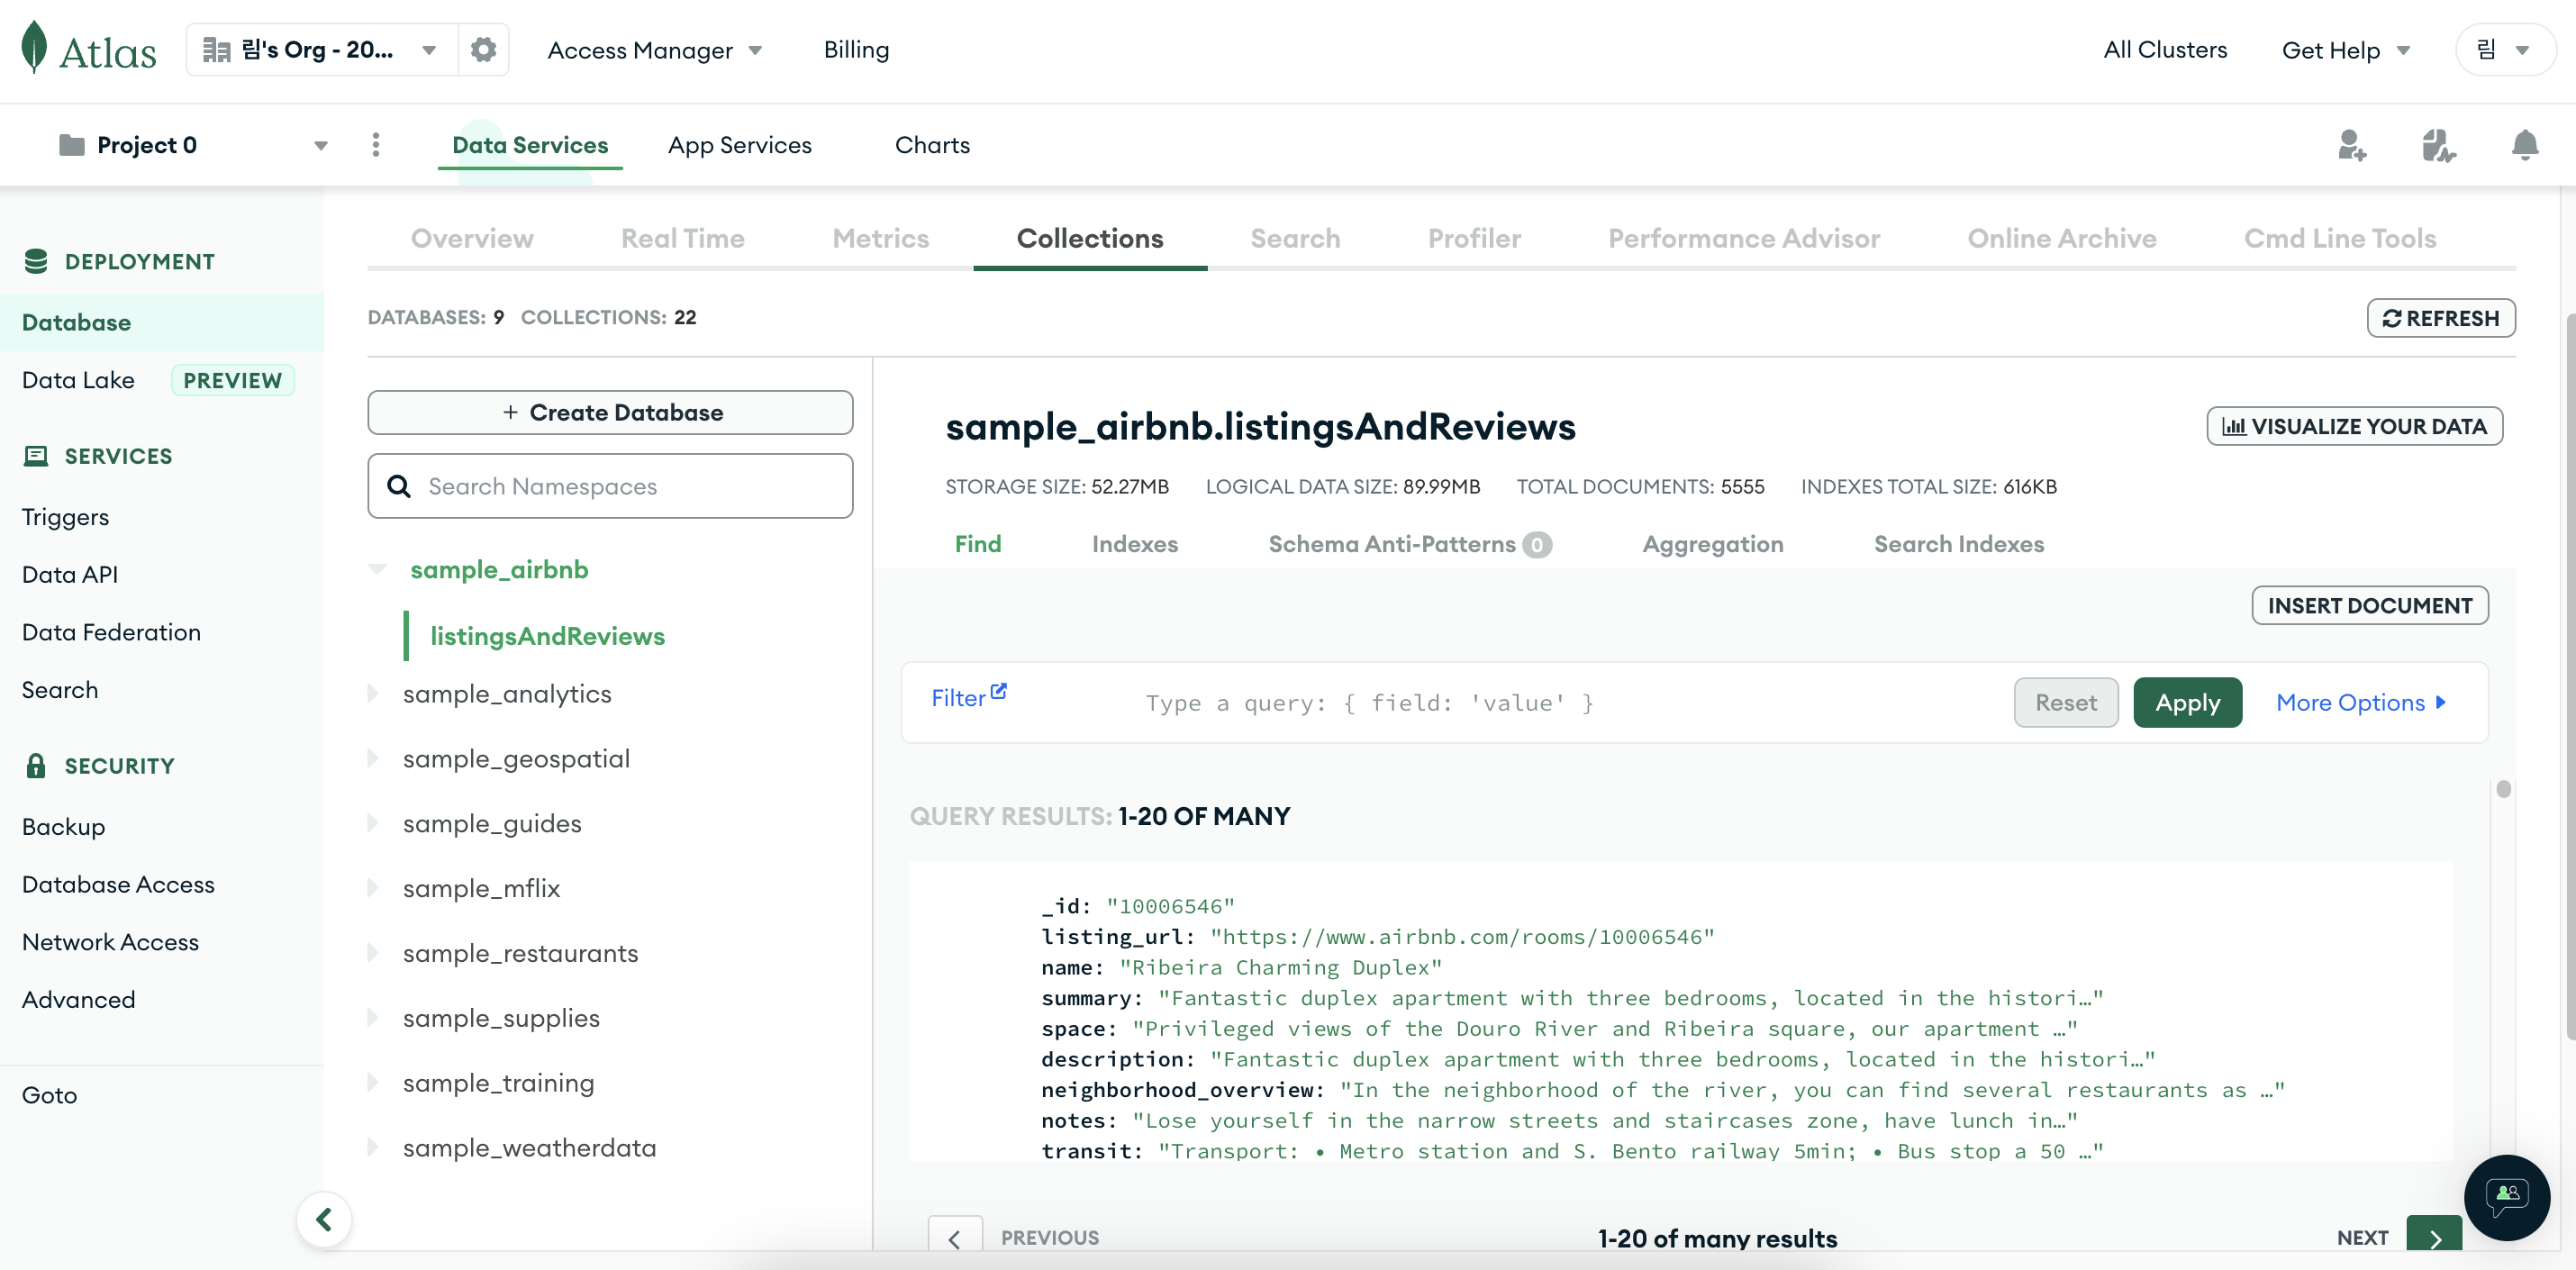This screenshot has width=2576, height=1270.
Task: Open Triggers in the sidebar
Action: point(65,517)
